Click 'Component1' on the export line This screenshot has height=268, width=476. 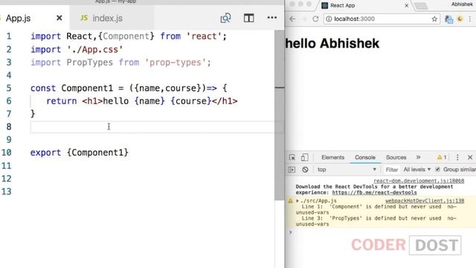[x=97, y=153]
